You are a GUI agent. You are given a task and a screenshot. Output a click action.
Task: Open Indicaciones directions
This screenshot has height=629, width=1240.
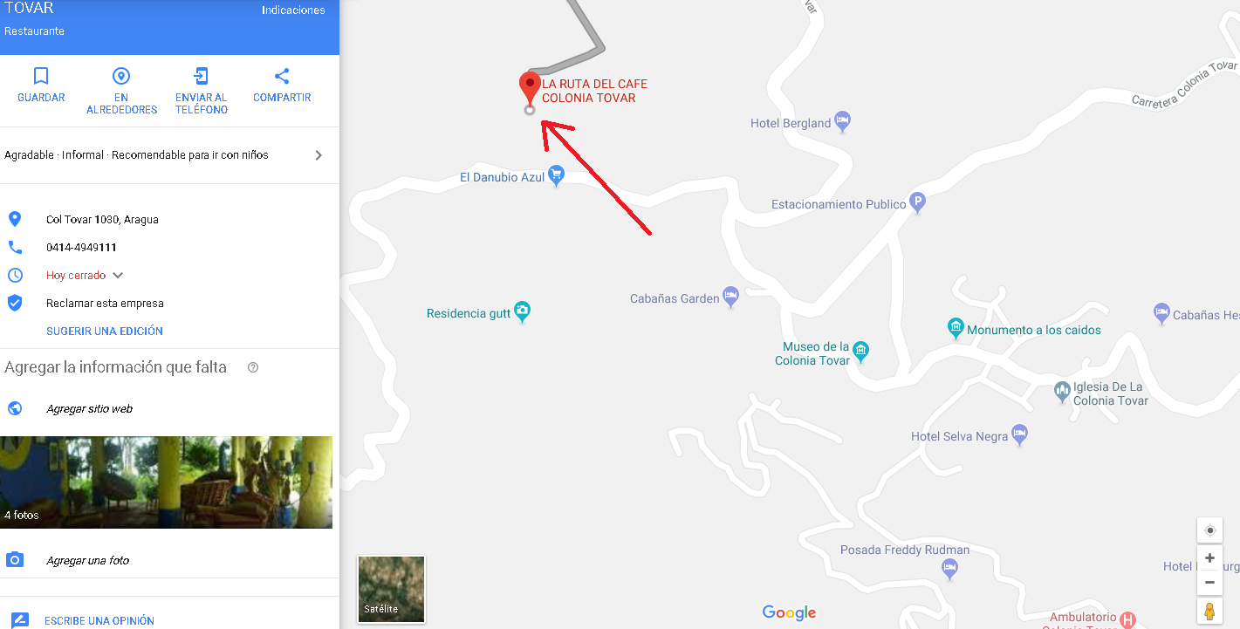tap(293, 10)
